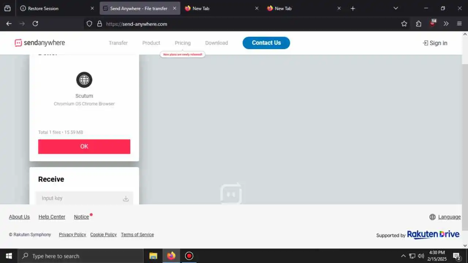Open the Firefox hamburger application menu
Image resolution: width=468 pixels, height=263 pixels.
[x=460, y=24]
